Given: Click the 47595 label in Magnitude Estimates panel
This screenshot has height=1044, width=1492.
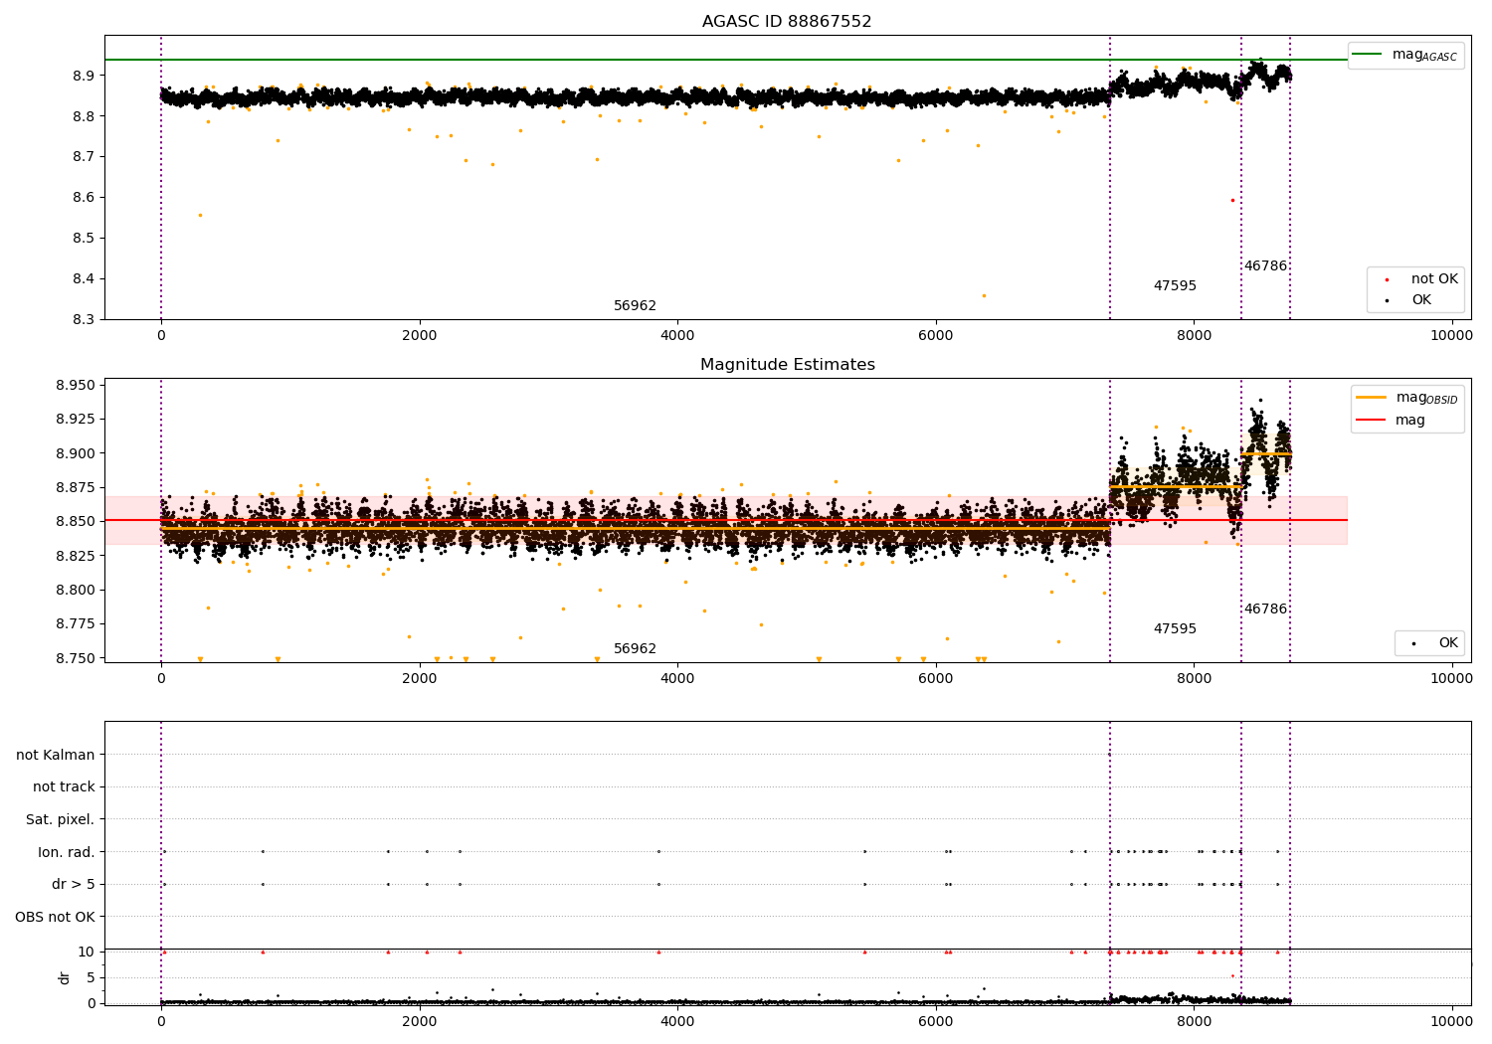Looking at the screenshot, I should pos(1175,629).
